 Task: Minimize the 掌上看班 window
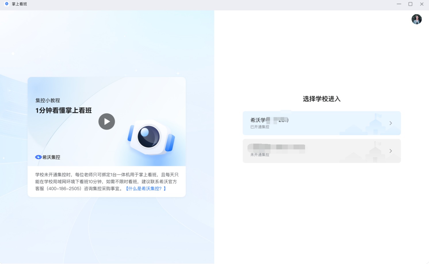[x=399, y=4]
